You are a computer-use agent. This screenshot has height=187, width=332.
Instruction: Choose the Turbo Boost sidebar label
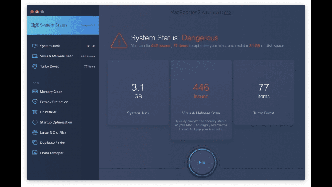(x=49, y=66)
